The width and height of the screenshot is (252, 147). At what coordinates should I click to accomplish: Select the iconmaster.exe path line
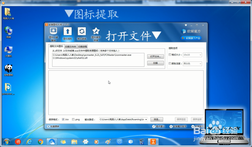coord(92,55)
